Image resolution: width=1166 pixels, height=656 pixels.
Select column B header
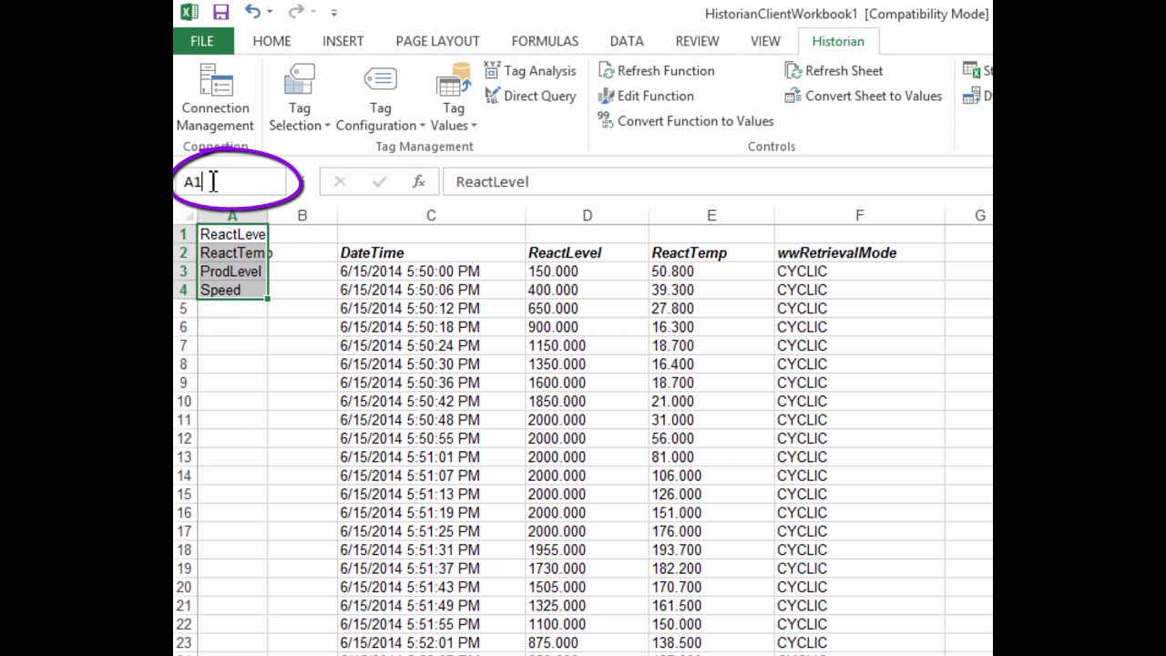pyautogui.click(x=302, y=216)
